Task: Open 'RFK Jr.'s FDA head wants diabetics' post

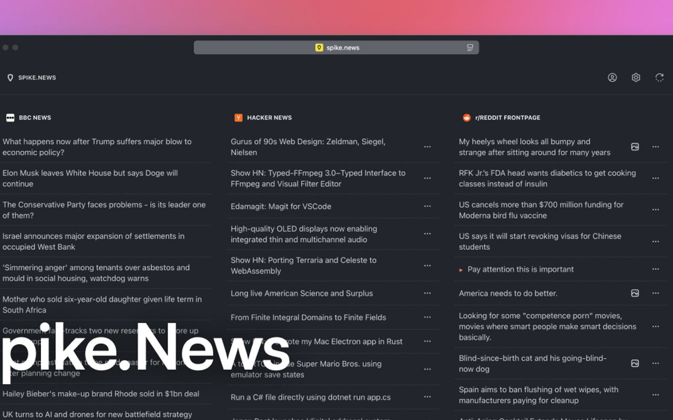Action: [x=547, y=178]
